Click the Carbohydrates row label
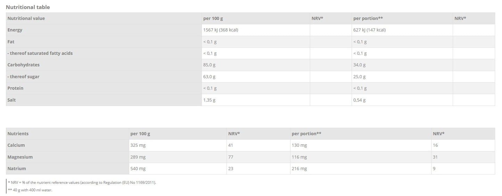 (x=24, y=65)
